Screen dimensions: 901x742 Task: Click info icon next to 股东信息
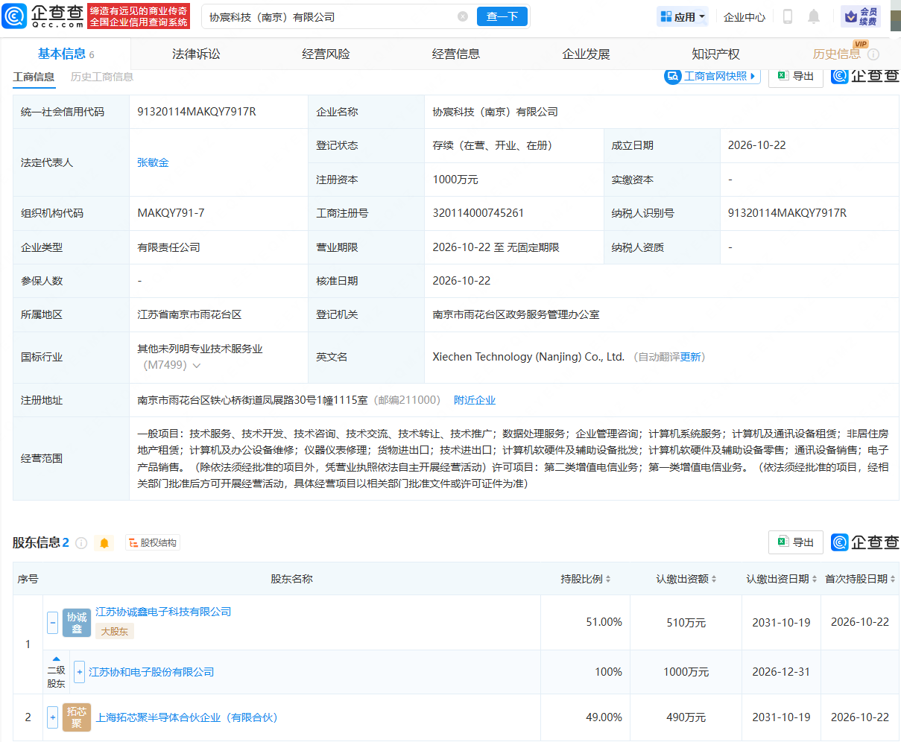[81, 543]
